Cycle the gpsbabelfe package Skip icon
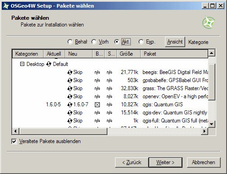The image size is (227, 174). (70, 80)
